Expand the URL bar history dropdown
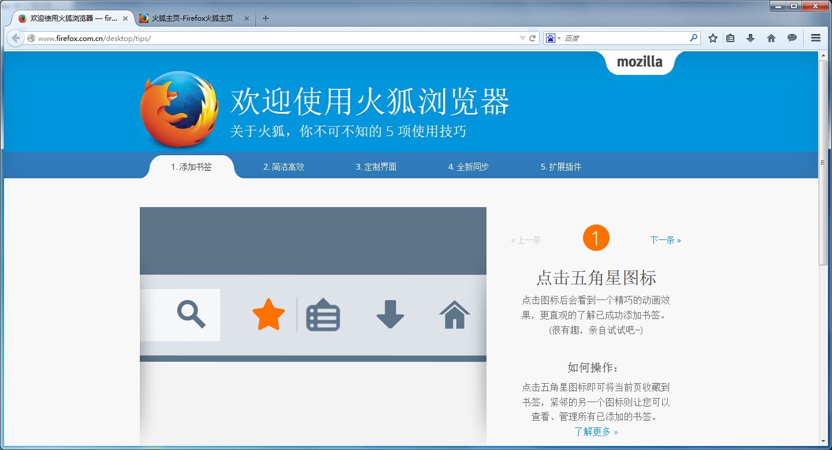 (x=522, y=38)
